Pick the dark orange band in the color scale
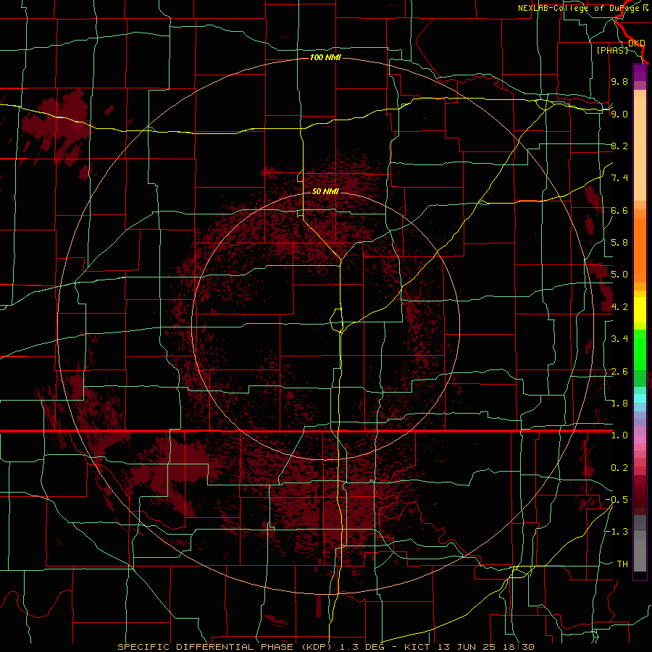This screenshot has height=652, width=652. (640, 251)
